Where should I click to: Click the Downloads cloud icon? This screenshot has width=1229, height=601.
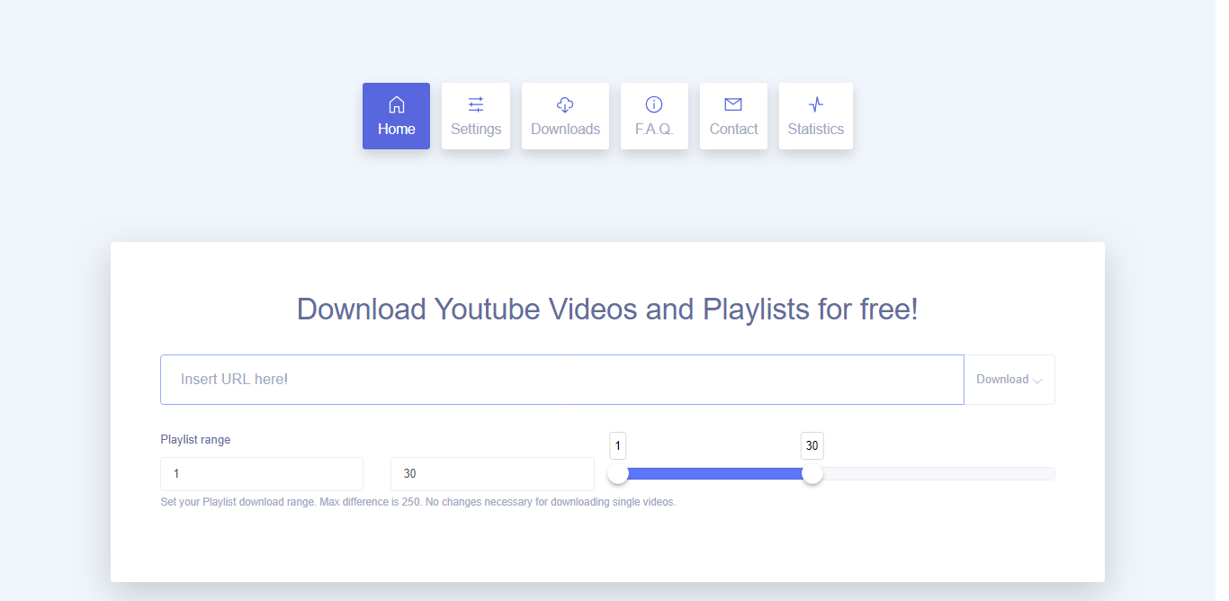pyautogui.click(x=565, y=104)
